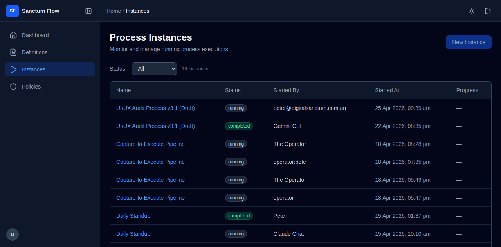Click the Instances breadcrumb
Viewport: 501px width, 247px height.
[x=137, y=11]
